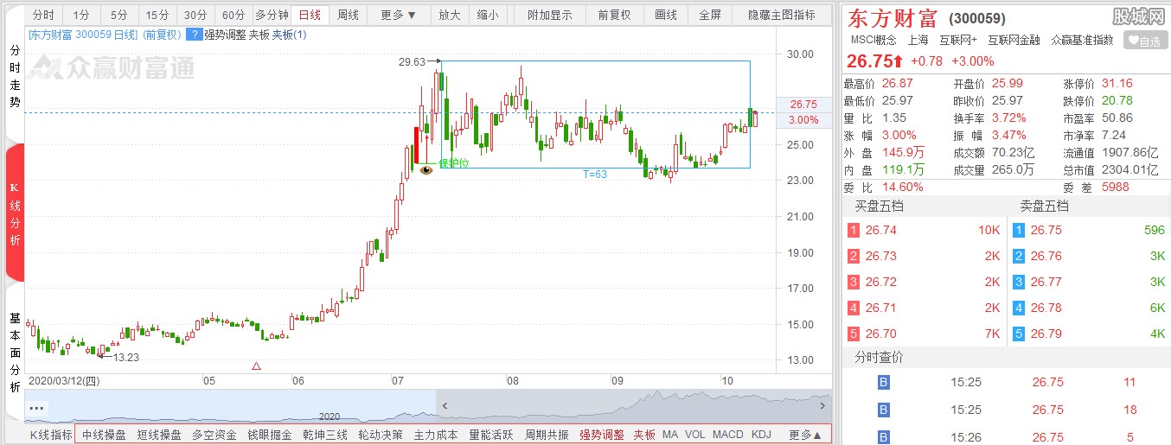
Task: Open 前复权 adjustment options
Action: [614, 15]
